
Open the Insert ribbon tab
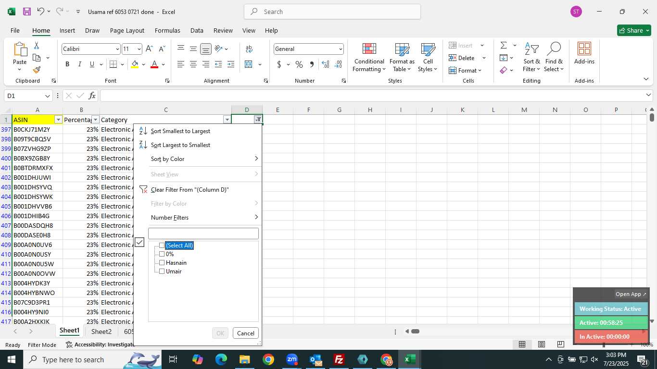click(67, 30)
